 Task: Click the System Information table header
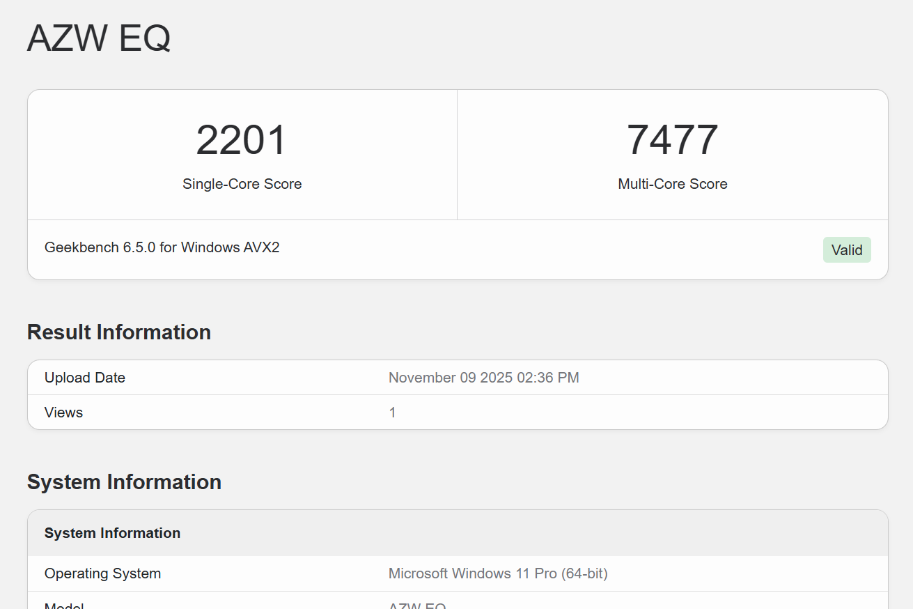click(112, 533)
